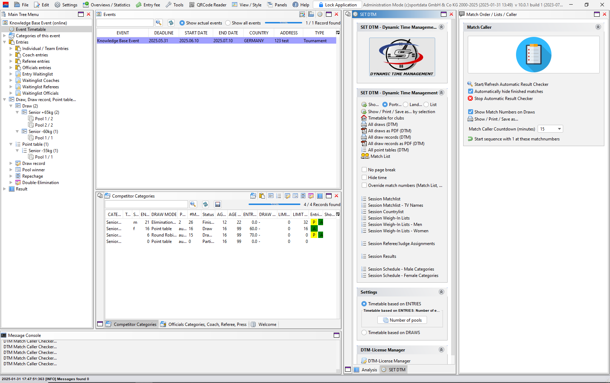Expand Draw record tree node
The height and width of the screenshot is (383, 610).
(x=11, y=163)
